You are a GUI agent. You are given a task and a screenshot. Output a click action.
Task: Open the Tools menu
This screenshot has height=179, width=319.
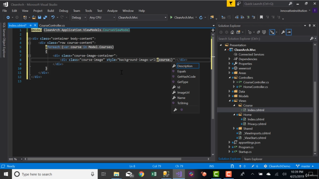point(89,11)
